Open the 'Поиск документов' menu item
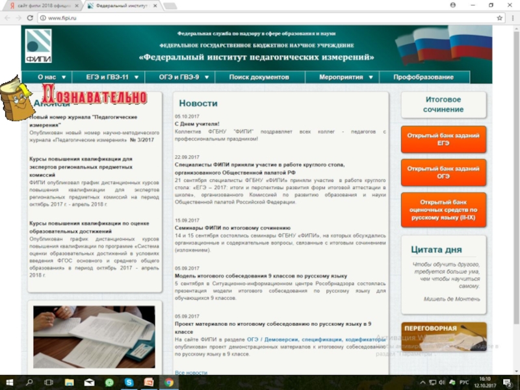Screen dimensions: 520x390 [x=259, y=77]
